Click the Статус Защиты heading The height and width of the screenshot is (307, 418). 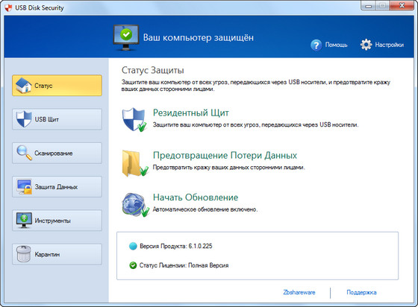(153, 70)
